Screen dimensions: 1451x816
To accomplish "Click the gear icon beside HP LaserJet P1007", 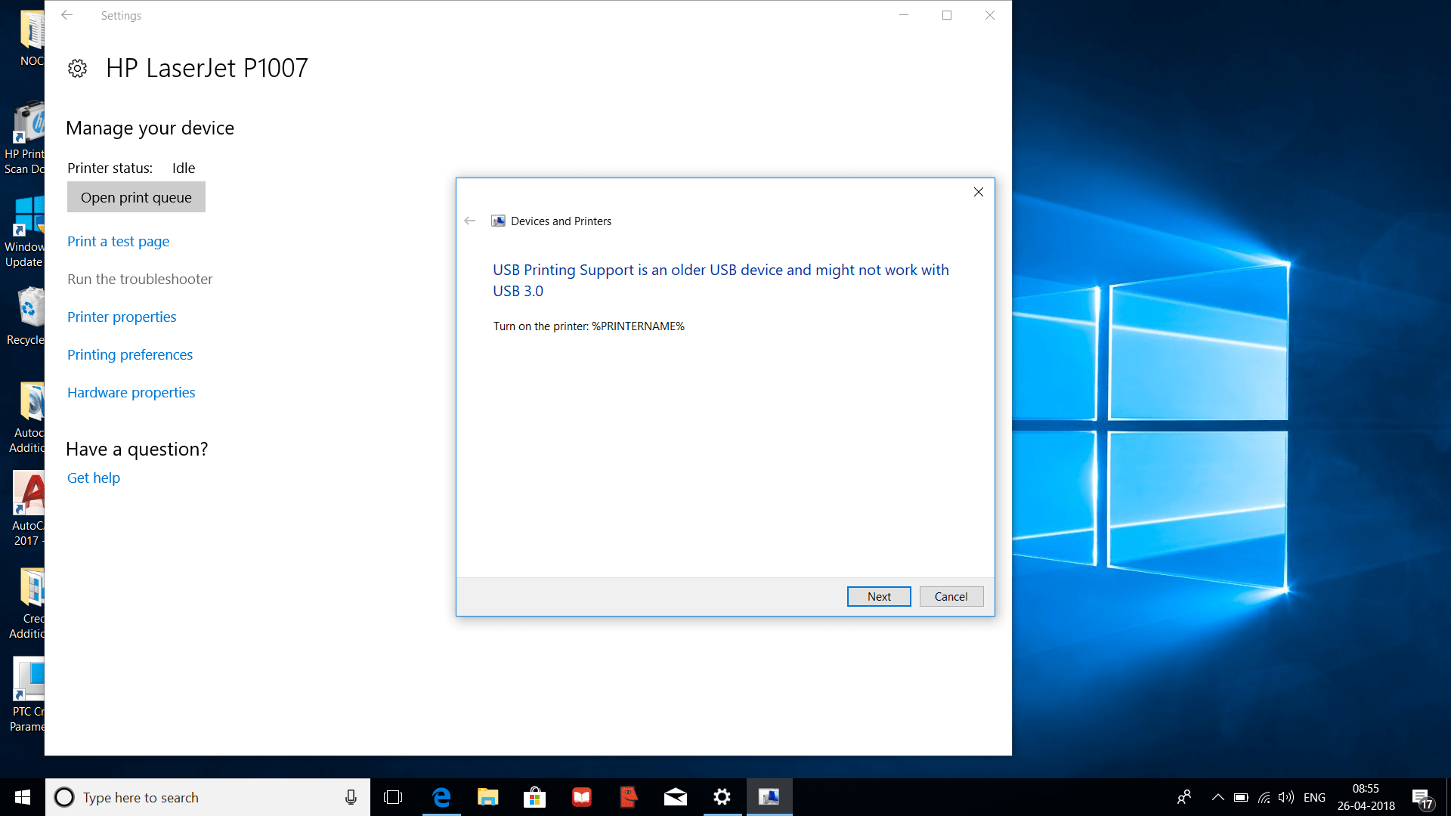I will pos(78,68).
